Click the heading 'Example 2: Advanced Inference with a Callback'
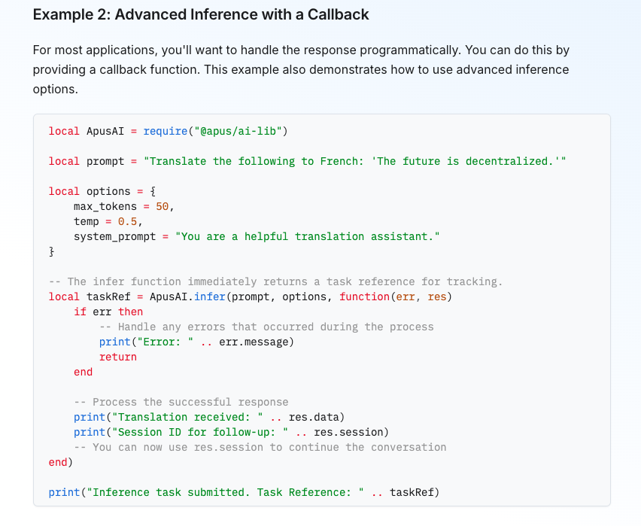Image resolution: width=641 pixels, height=526 pixels. 201,15
